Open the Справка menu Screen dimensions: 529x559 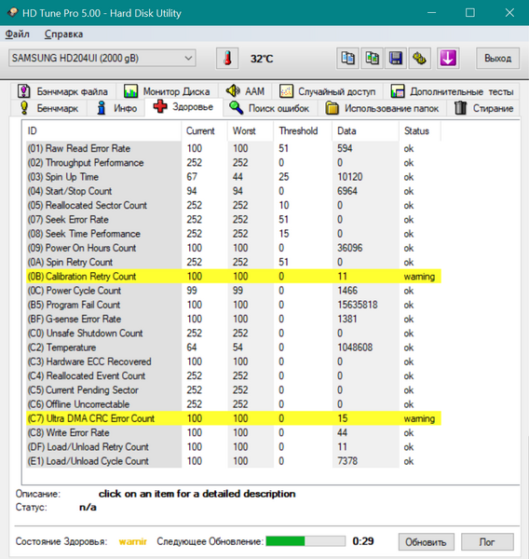coord(64,34)
